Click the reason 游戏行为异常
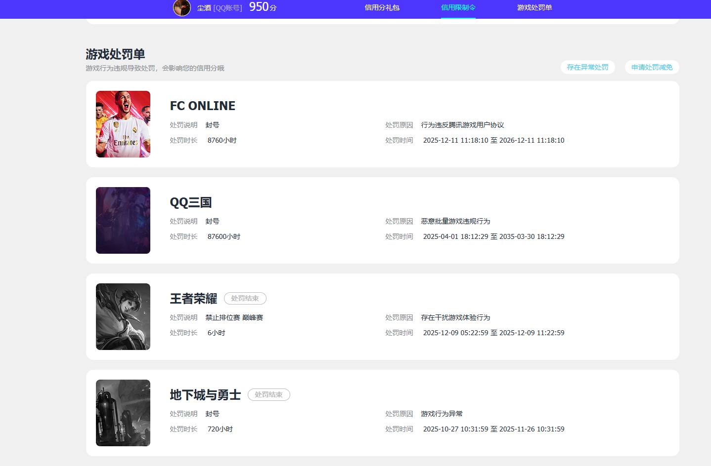The width and height of the screenshot is (711, 466). tap(442, 414)
